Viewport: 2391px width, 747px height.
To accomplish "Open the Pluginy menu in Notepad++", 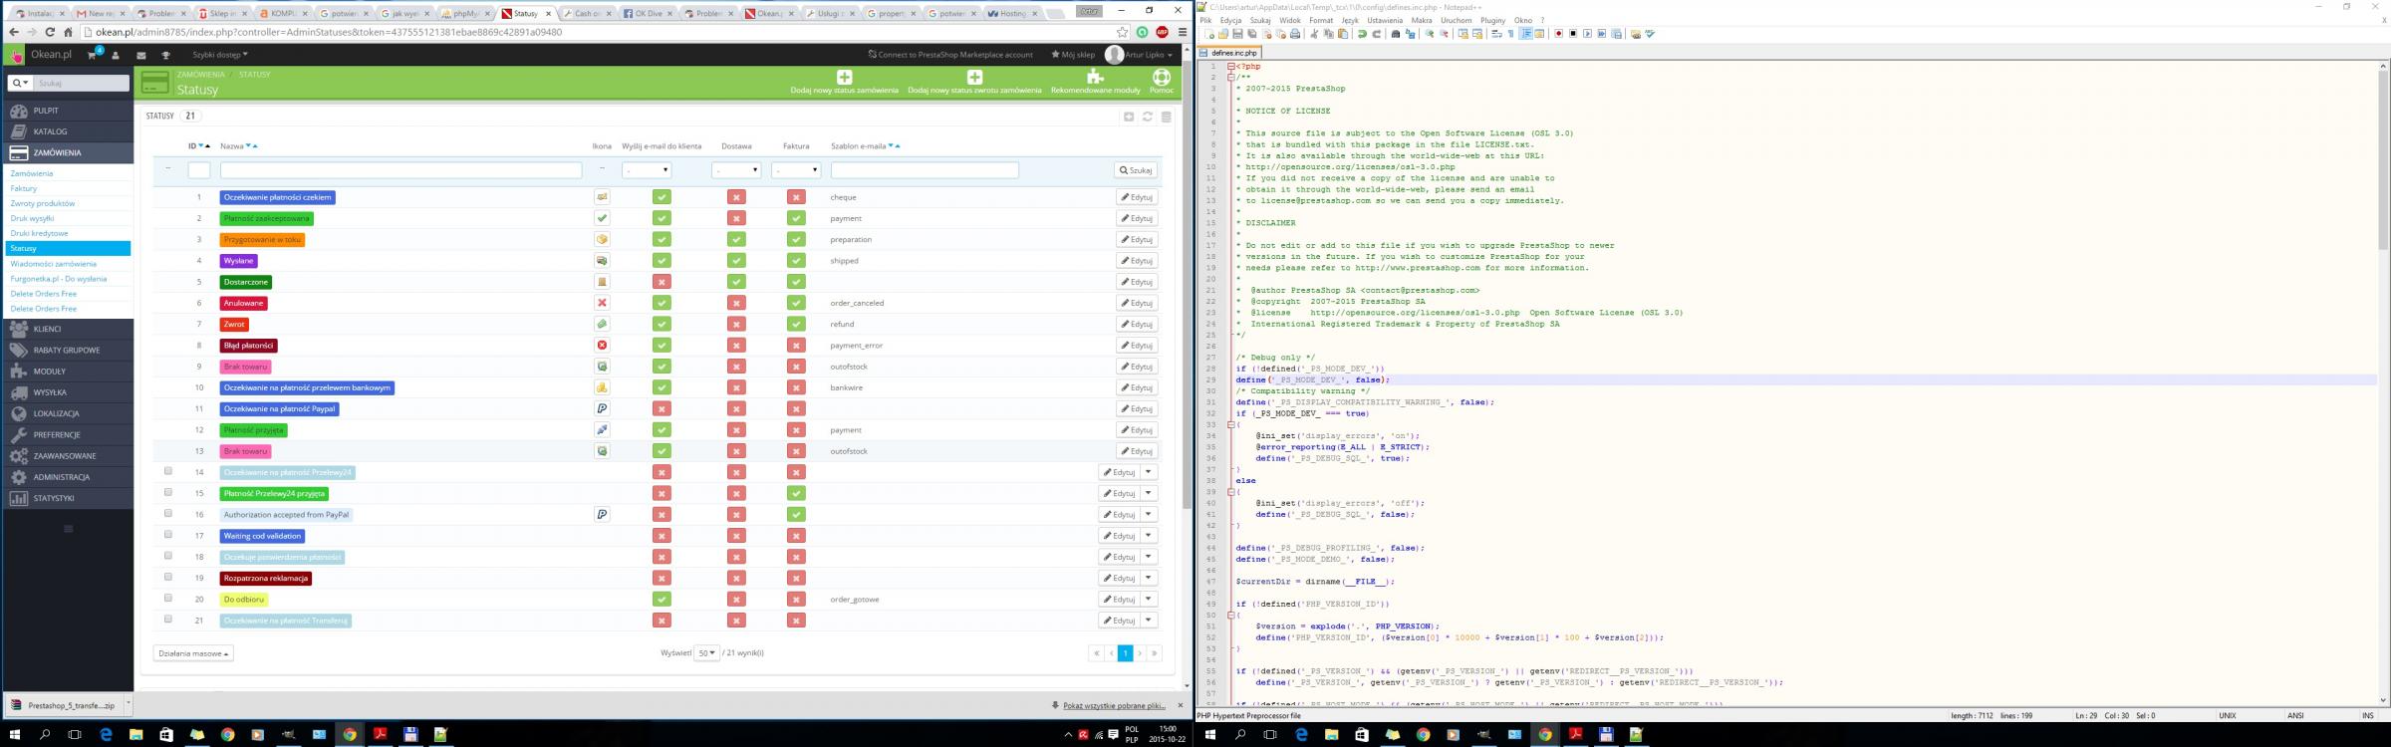I will [x=1492, y=20].
